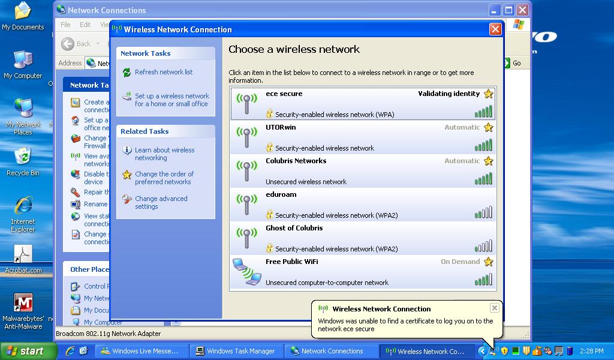Click the Go button in address bar

point(512,63)
